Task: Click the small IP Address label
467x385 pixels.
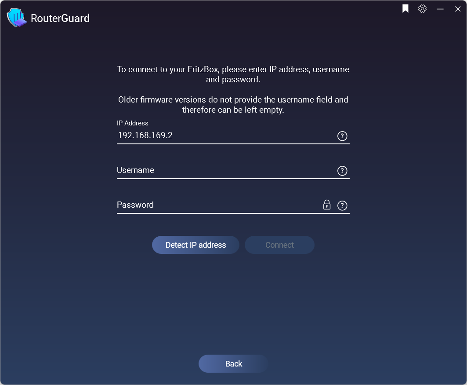Action: click(x=133, y=123)
